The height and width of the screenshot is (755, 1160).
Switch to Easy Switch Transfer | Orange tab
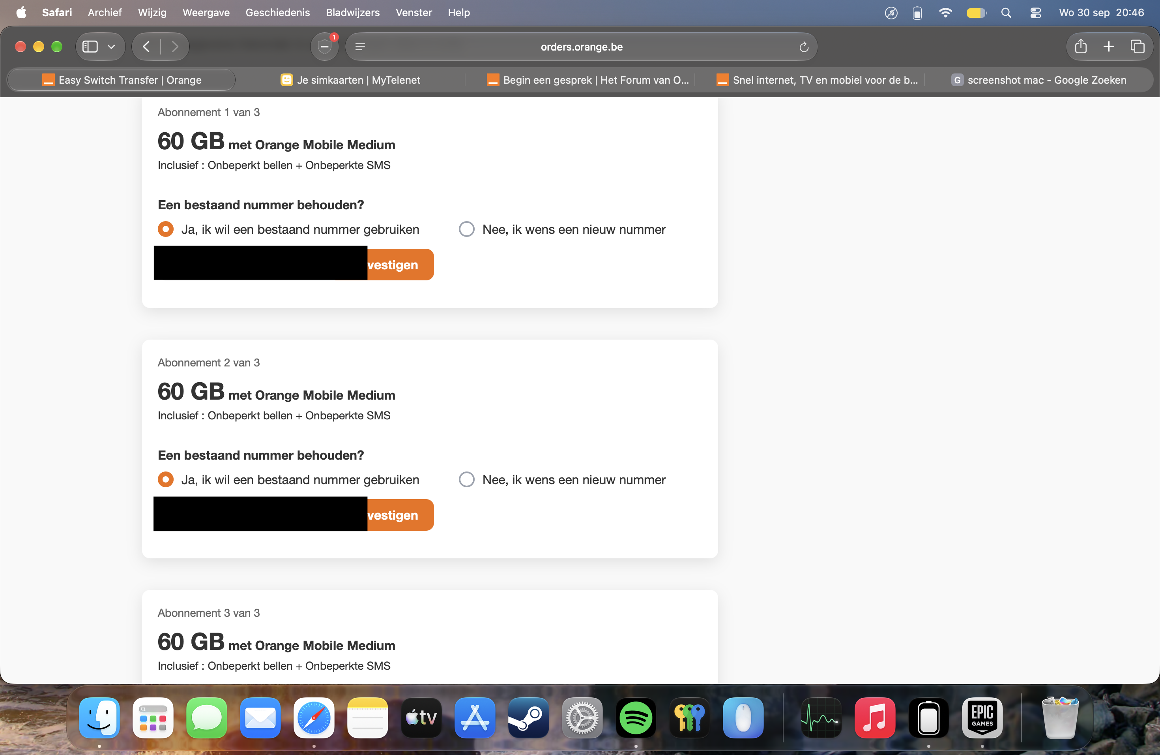(x=122, y=80)
